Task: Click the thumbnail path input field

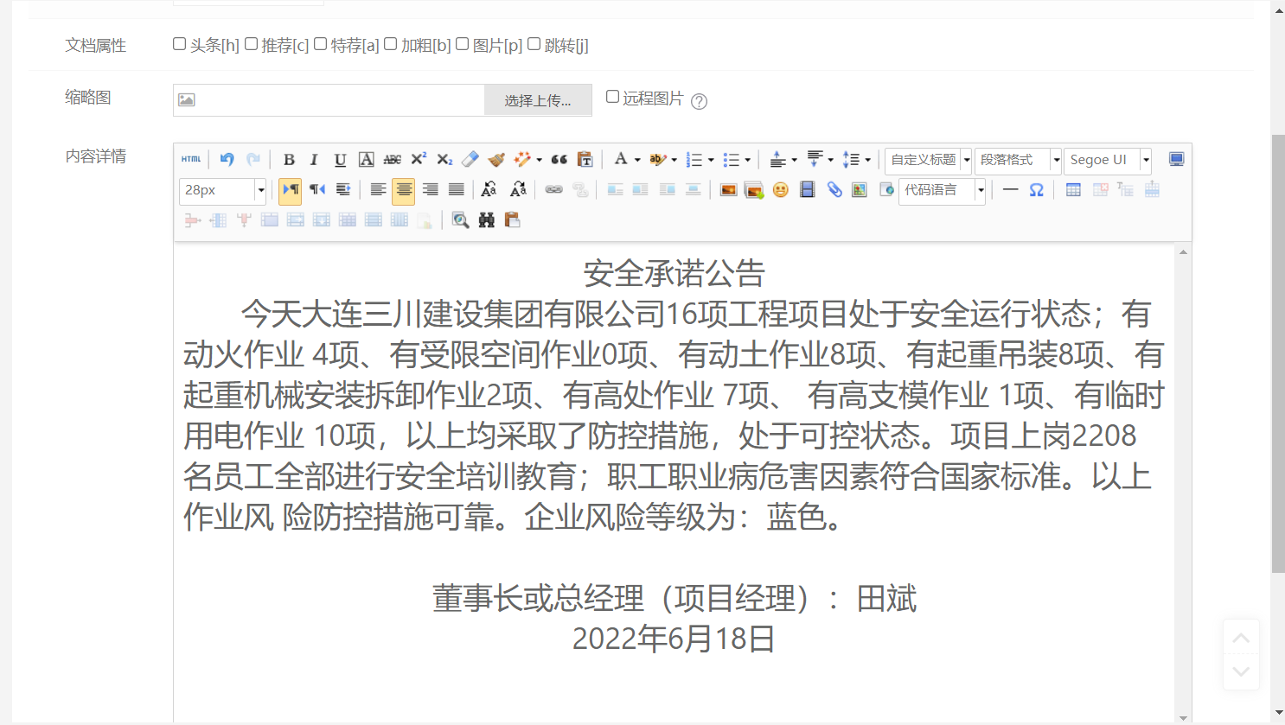Action: [329, 100]
